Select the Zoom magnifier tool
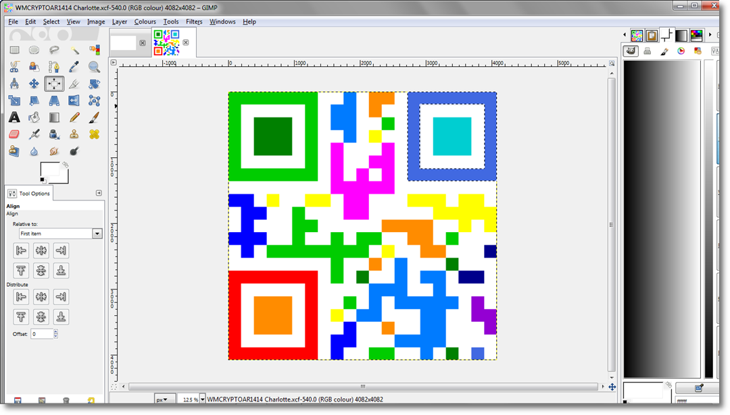 point(95,67)
